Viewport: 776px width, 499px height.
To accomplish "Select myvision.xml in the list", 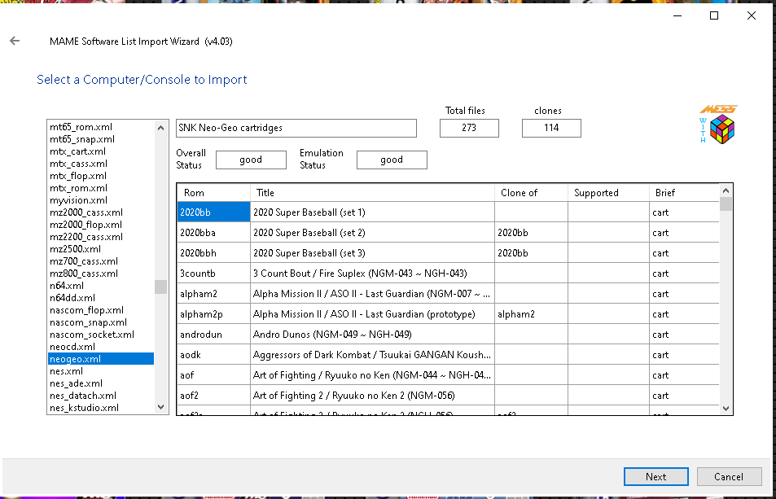I will [x=101, y=200].
